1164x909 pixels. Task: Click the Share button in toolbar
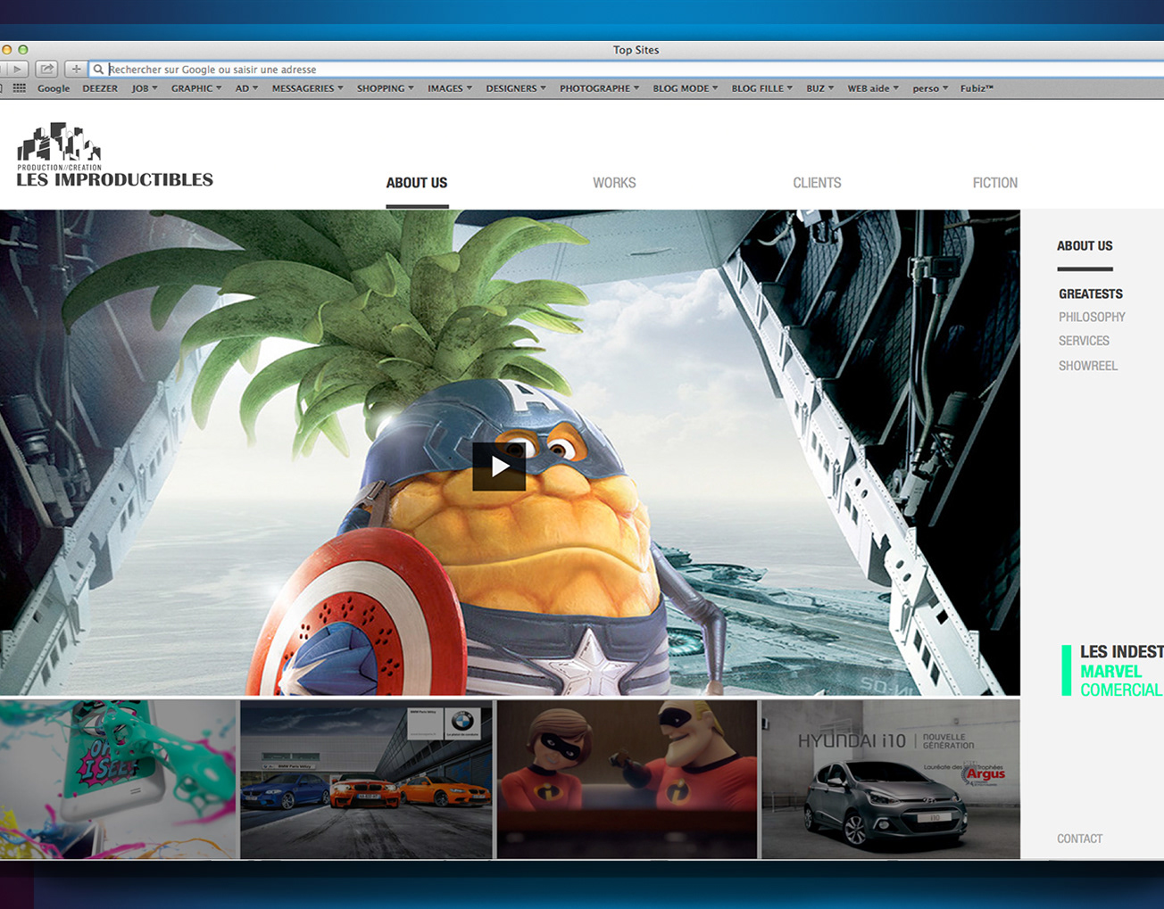coord(47,69)
